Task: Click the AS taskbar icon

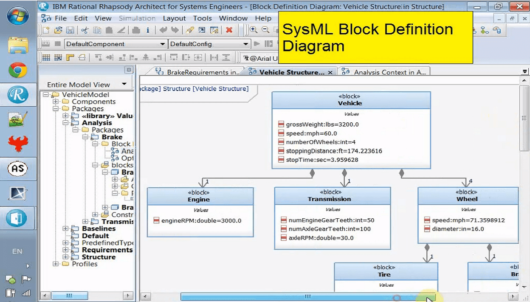Action: pos(17,169)
